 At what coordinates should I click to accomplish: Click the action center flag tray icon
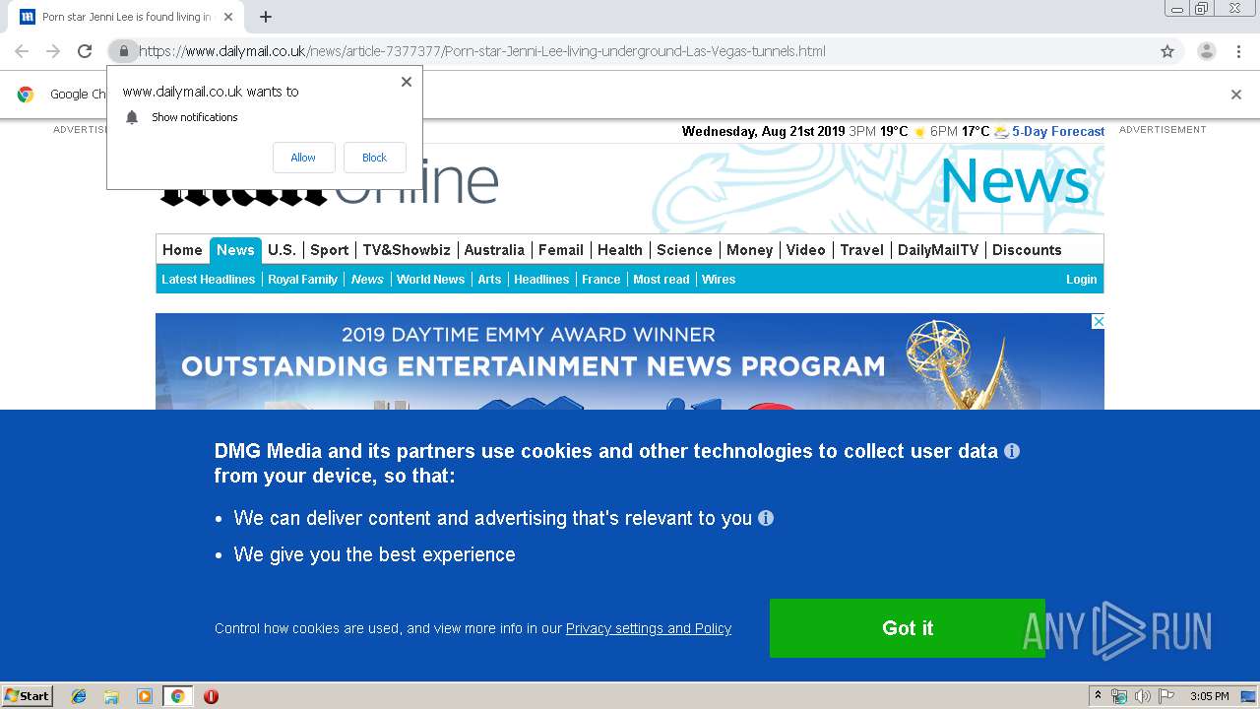1166,696
